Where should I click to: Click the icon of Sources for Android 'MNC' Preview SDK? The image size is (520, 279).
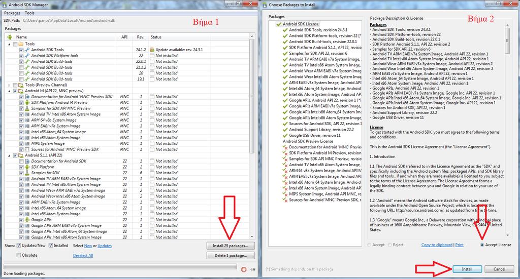(x=27, y=149)
